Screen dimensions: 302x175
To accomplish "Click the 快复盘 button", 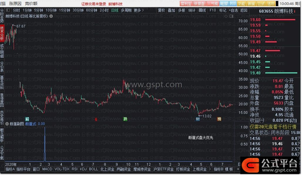I will click(199, 4).
